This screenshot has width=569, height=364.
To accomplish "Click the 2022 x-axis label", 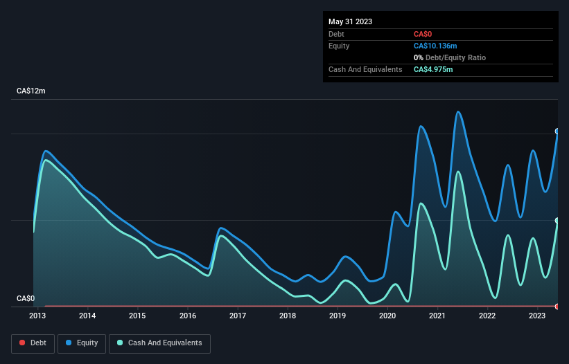I will (487, 316).
